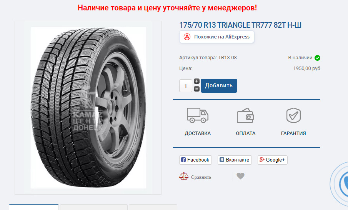Click the AliExpress logo icon

pyautogui.click(x=187, y=37)
